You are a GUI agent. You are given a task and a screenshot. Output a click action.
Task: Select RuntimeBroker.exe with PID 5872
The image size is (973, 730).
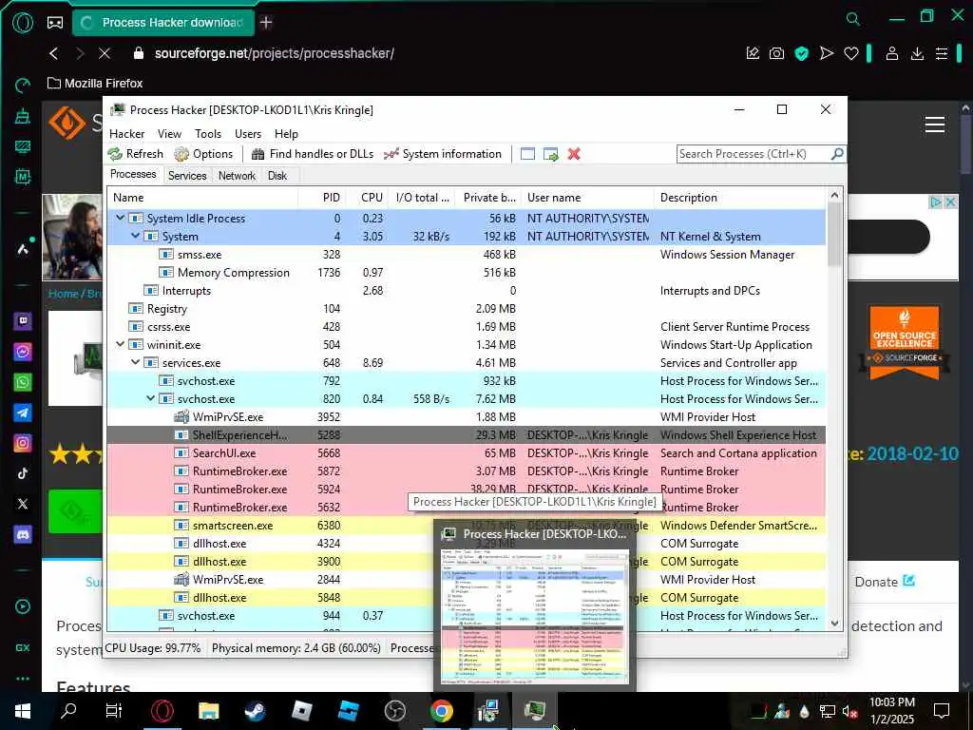click(x=466, y=471)
